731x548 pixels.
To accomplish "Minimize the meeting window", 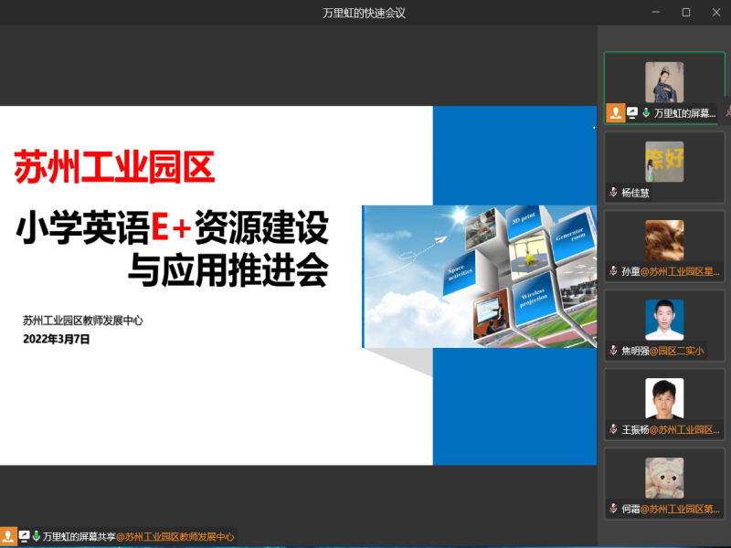I will point(656,13).
